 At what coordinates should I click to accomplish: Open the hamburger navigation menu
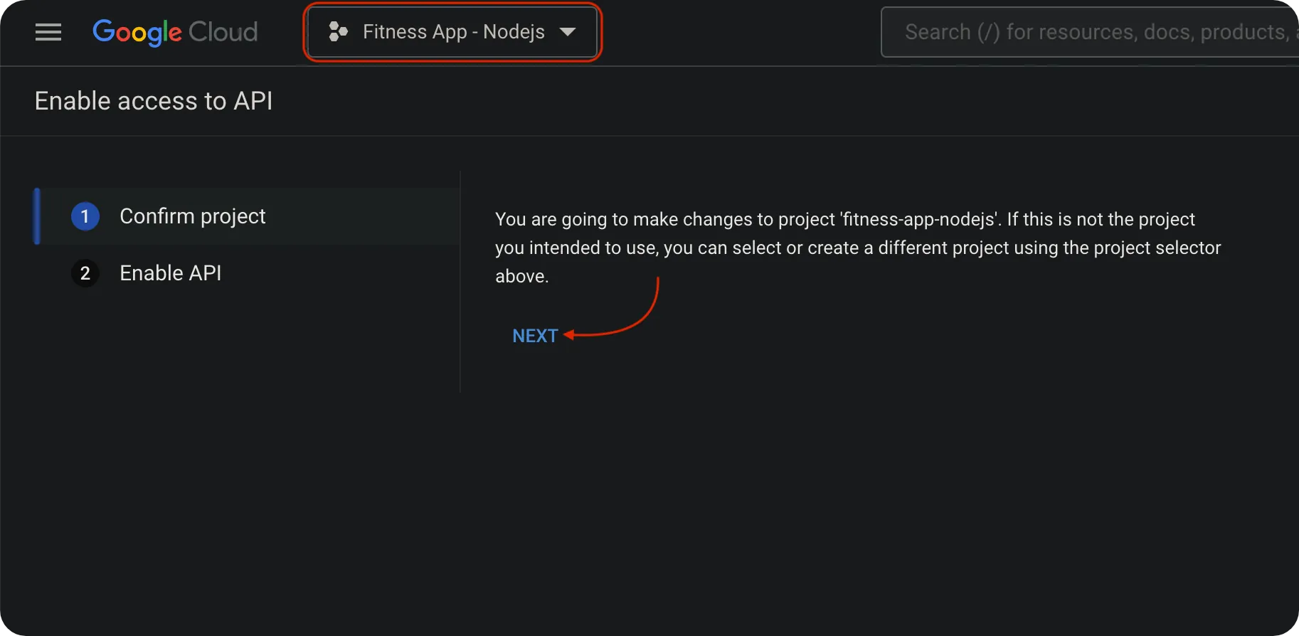tap(48, 32)
